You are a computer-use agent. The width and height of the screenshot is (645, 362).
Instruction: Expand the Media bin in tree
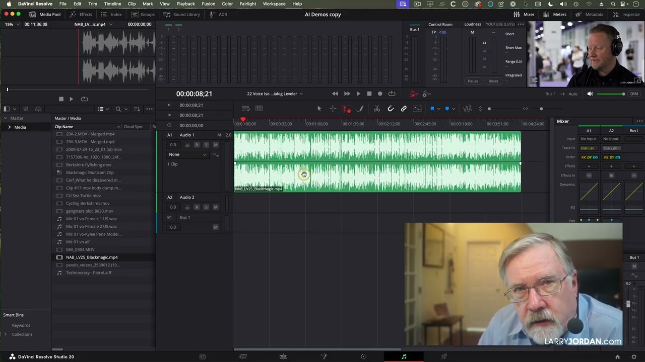click(x=9, y=127)
